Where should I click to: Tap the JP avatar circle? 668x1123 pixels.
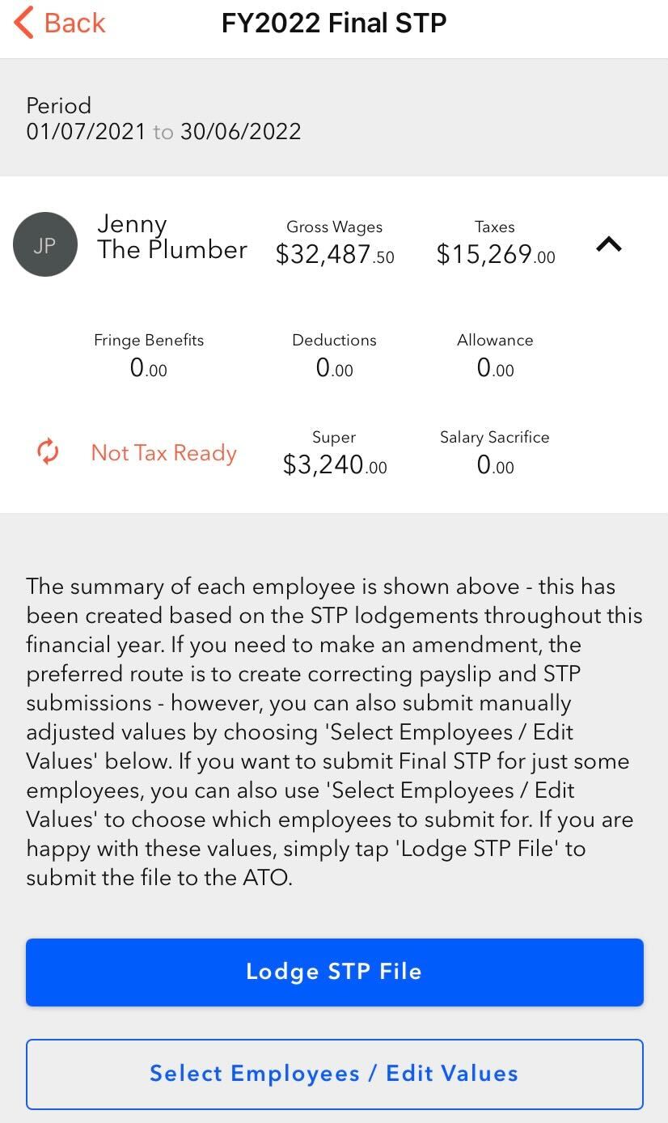tap(45, 244)
